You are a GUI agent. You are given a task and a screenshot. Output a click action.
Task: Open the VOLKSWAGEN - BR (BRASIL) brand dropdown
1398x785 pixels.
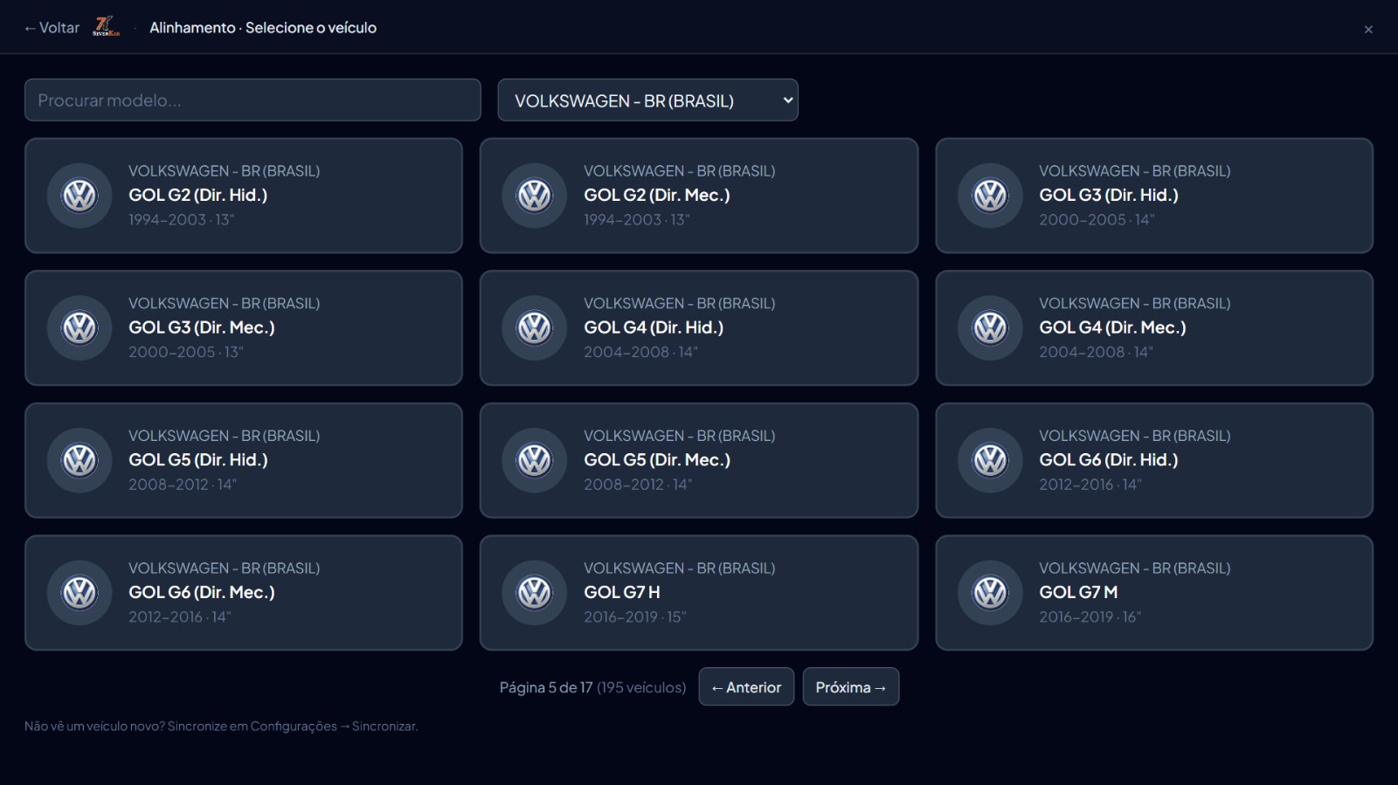point(647,100)
